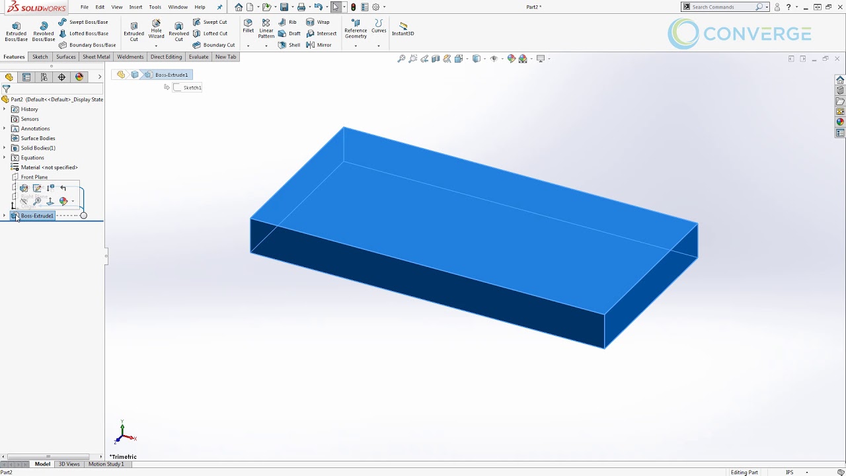Select Material <not specified> item
The height and width of the screenshot is (476, 846).
point(44,167)
